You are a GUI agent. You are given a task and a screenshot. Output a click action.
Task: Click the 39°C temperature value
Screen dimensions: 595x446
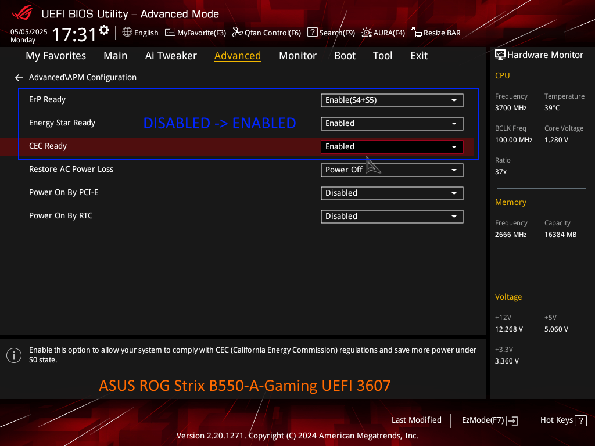click(x=552, y=108)
